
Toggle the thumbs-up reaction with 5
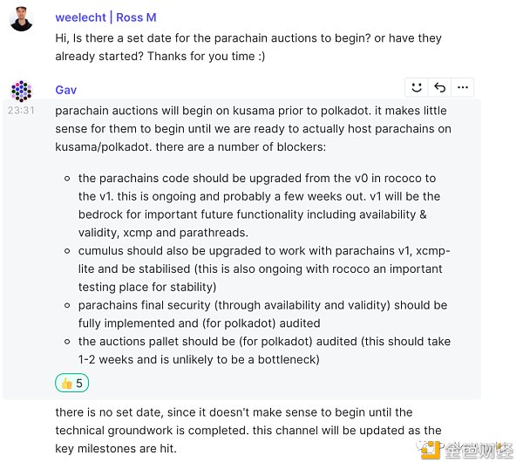point(71,383)
